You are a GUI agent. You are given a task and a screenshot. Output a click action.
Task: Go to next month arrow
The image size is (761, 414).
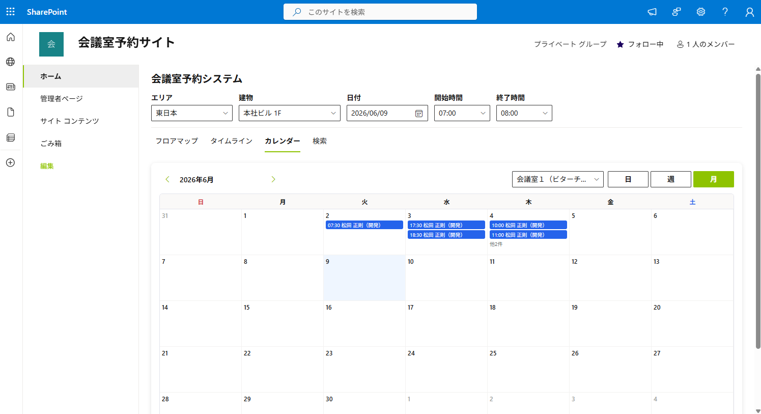coord(273,179)
